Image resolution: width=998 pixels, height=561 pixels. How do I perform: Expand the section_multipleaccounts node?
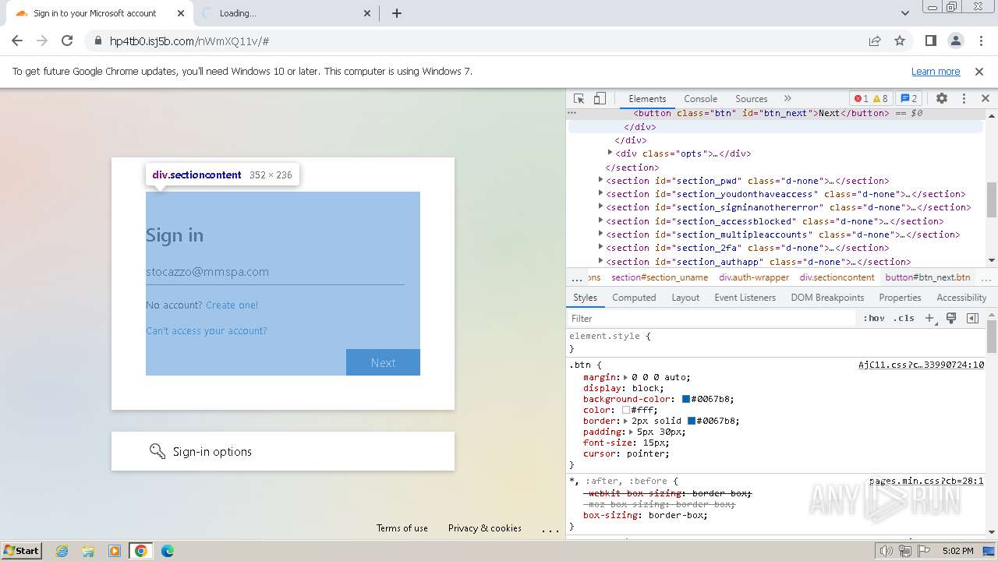(x=600, y=234)
